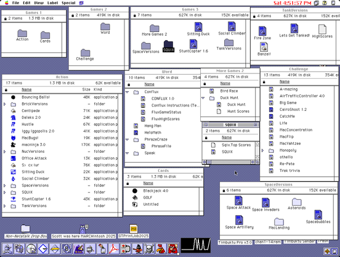
Task: Sort Action window by Size header
Action: (x=86, y=89)
